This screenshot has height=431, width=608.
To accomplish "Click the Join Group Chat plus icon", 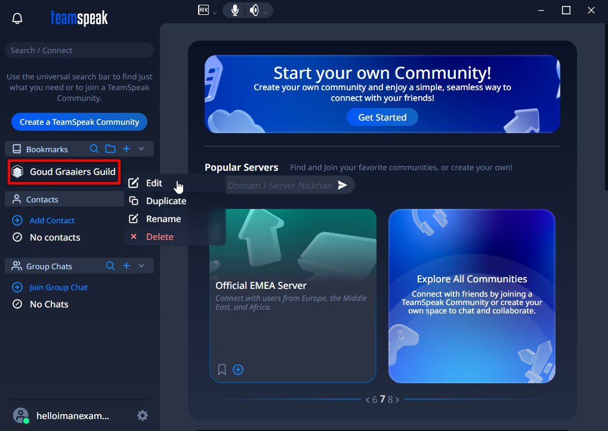I will coord(17,288).
